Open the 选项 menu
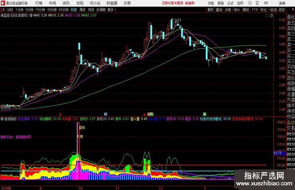295x190 pixels. point(240,3)
